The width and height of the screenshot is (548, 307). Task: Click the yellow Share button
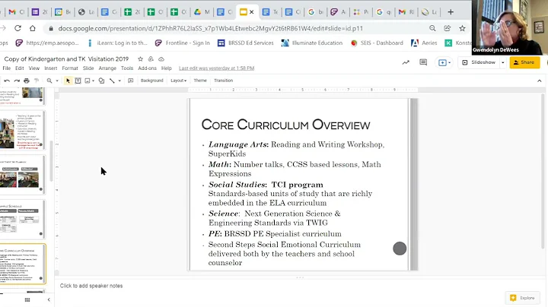pyautogui.click(x=524, y=62)
